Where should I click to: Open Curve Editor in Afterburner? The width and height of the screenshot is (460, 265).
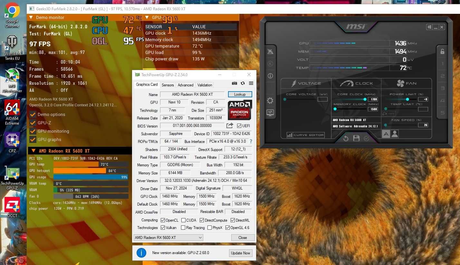click(x=305, y=135)
